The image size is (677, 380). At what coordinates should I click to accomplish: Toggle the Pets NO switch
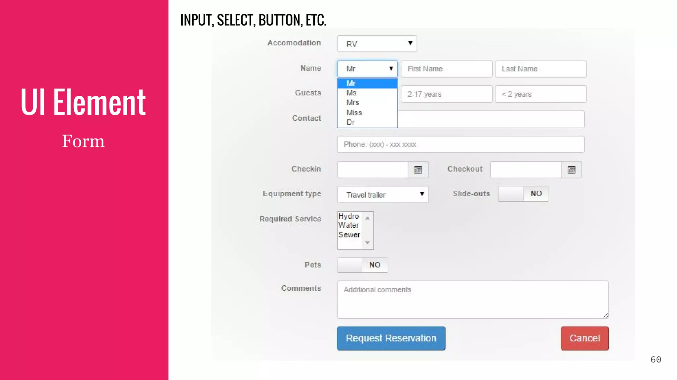(x=362, y=265)
